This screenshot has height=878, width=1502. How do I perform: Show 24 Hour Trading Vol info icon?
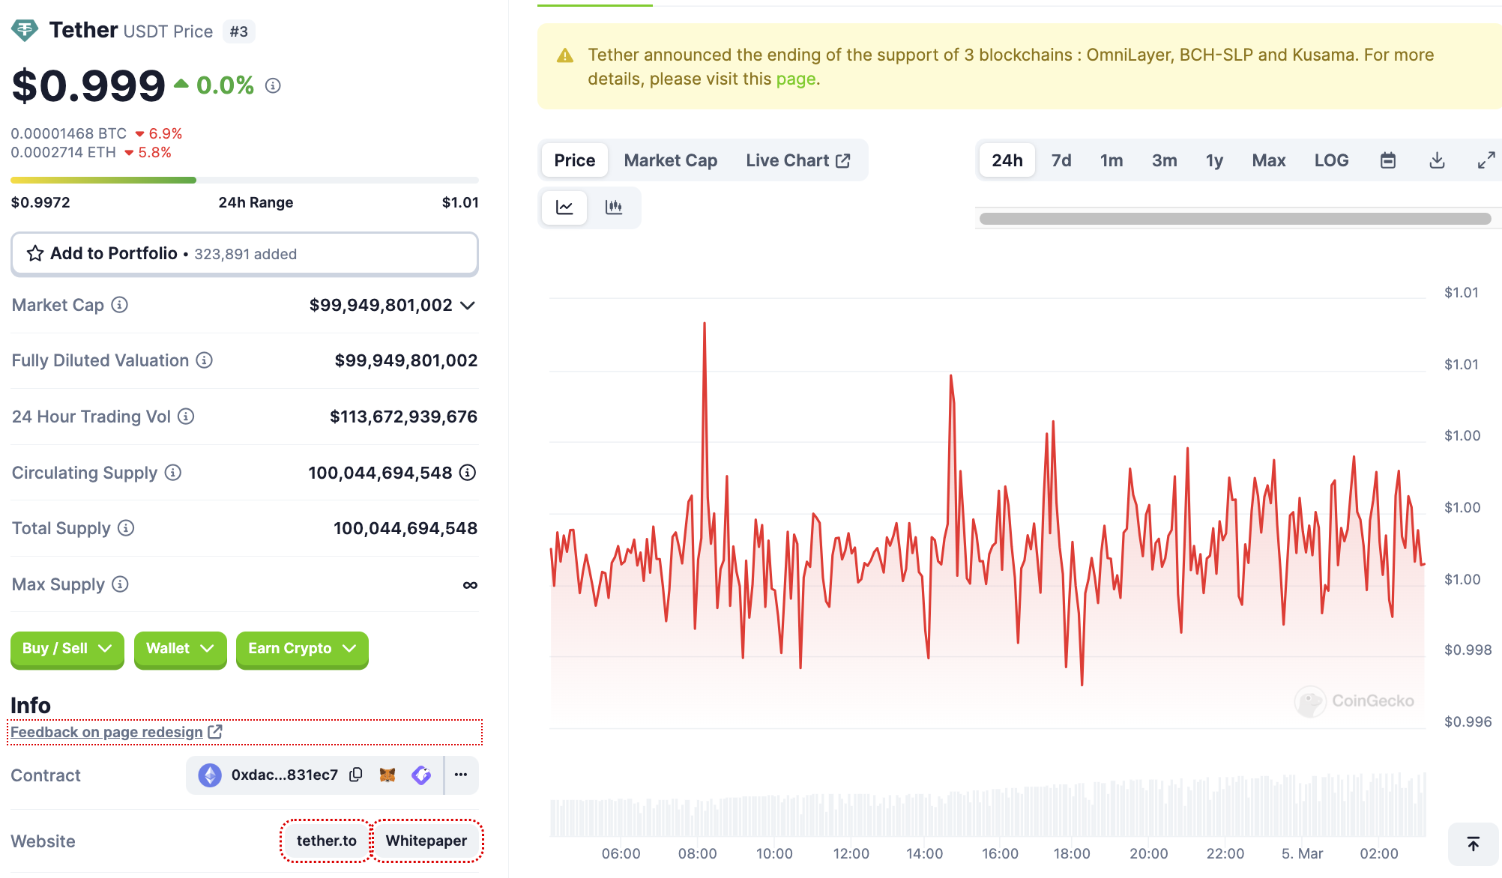click(x=186, y=417)
